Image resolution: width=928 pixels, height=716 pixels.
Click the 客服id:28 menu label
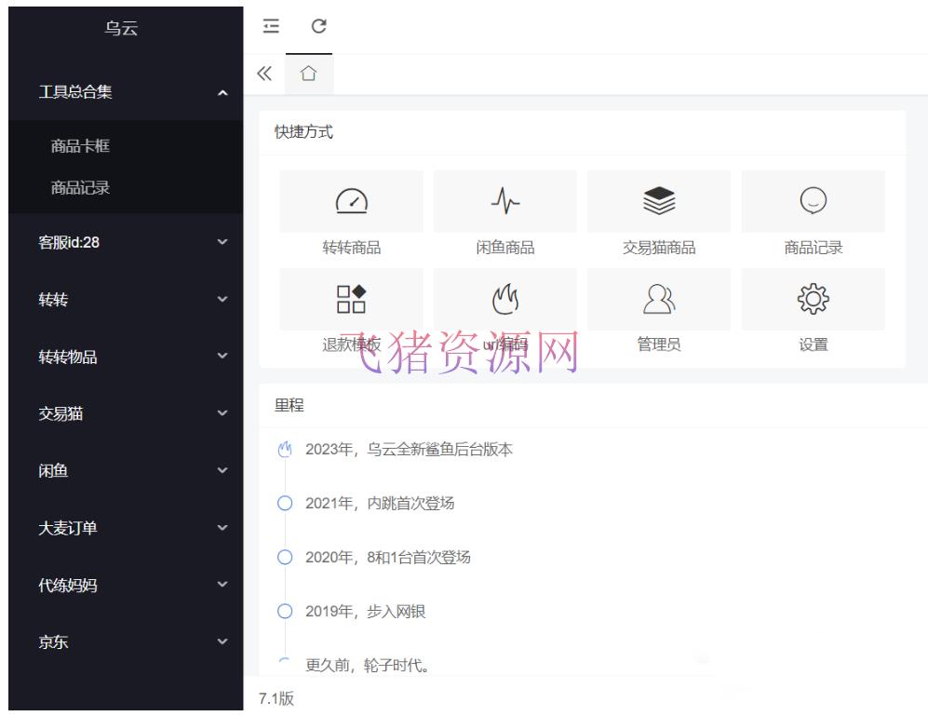tap(69, 242)
